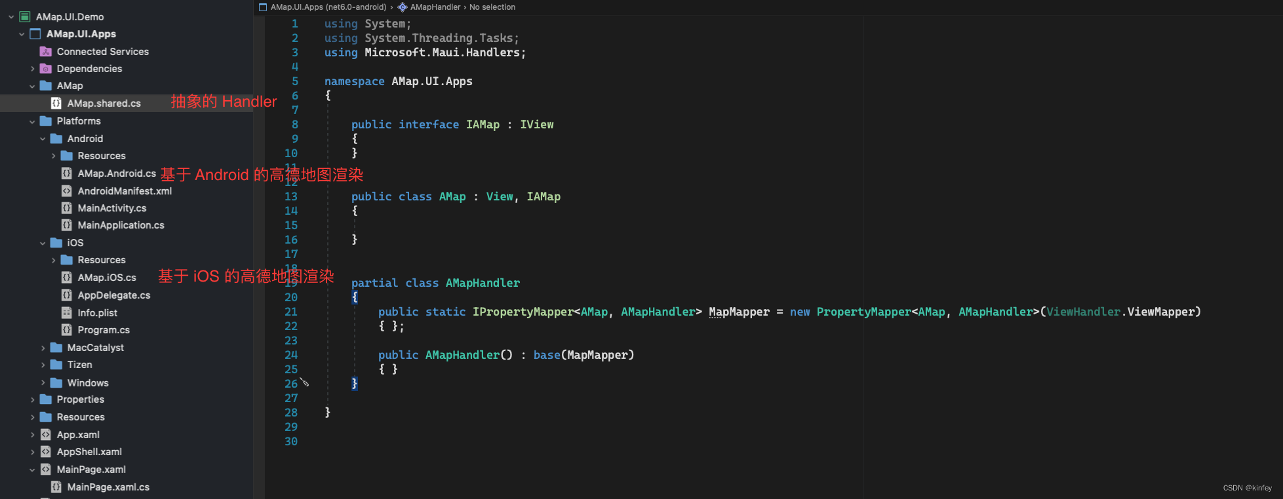Select the top-level Resources folder under Properties

coord(81,417)
